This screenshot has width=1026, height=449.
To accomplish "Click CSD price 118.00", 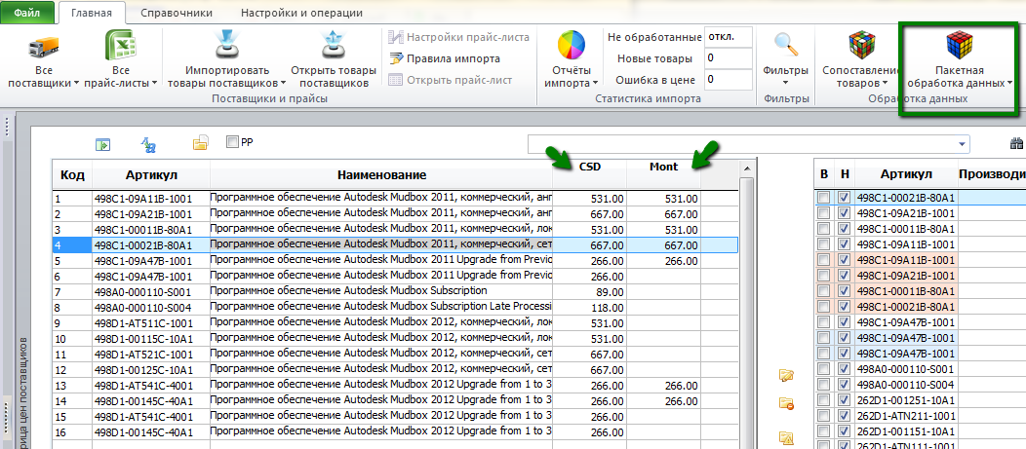I will point(606,307).
